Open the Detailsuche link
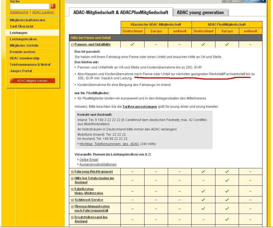 (19, 12)
